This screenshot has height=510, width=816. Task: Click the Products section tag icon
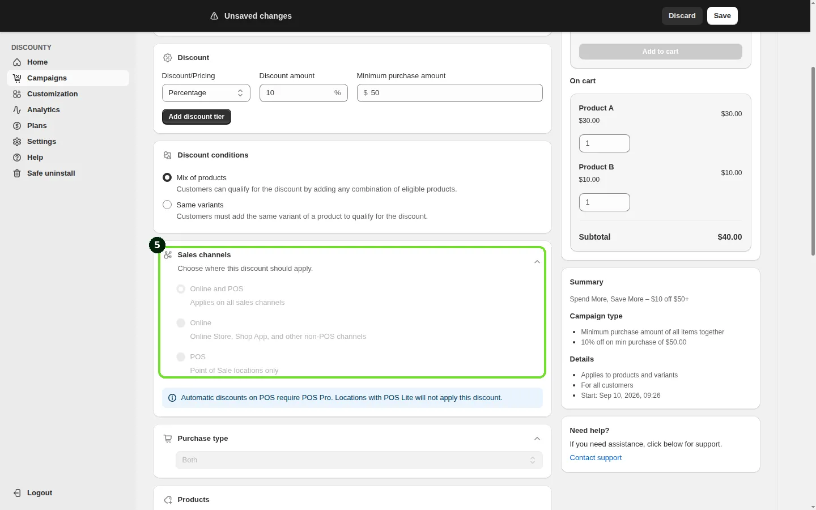pos(168,500)
